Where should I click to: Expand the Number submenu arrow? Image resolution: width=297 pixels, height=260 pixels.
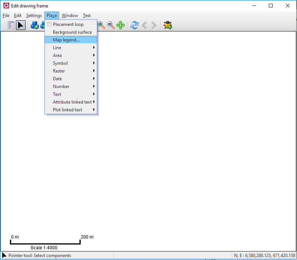pyautogui.click(x=94, y=86)
